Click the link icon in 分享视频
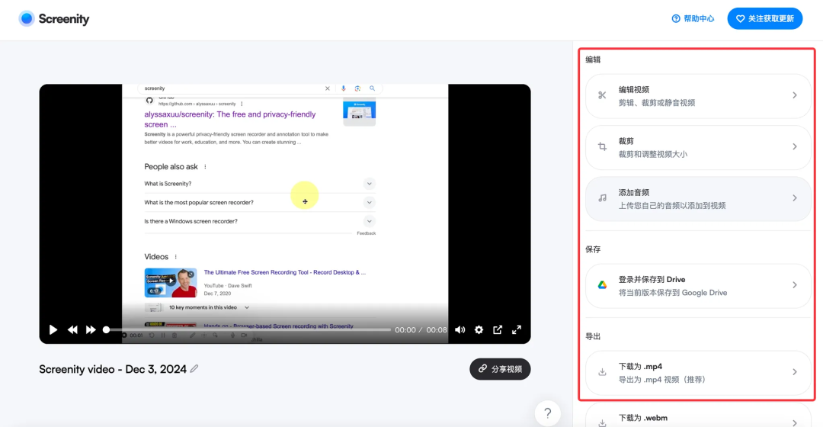This screenshot has width=823, height=427. pos(482,369)
